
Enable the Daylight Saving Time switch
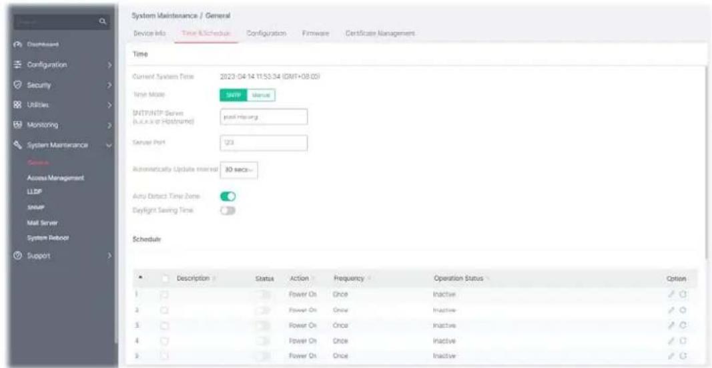228,210
